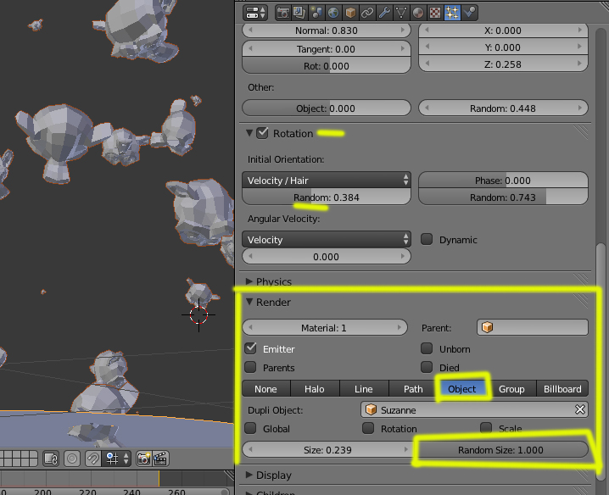Open the Material sphere tab

[x=418, y=13]
